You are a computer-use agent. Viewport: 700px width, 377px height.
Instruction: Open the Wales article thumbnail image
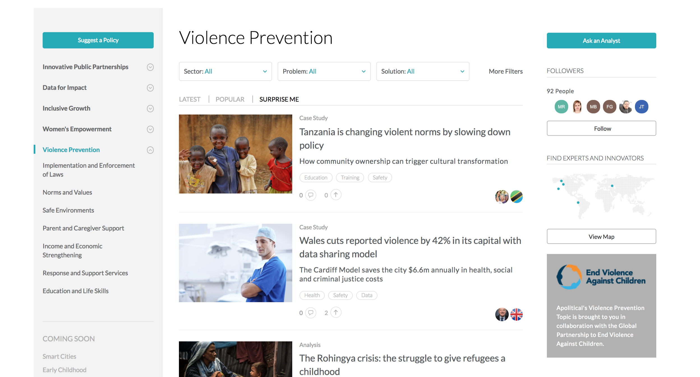[x=235, y=263]
